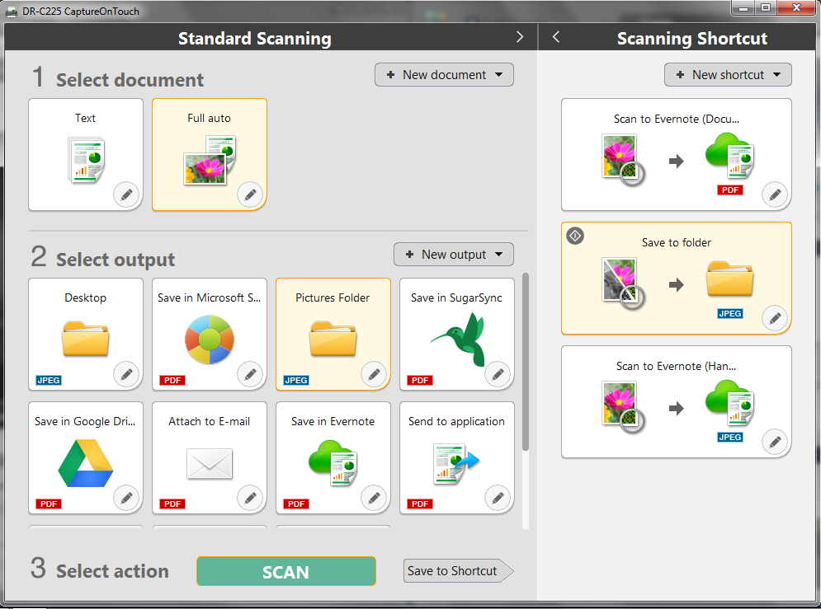Close the CaptureOnTouch window

click(x=796, y=7)
